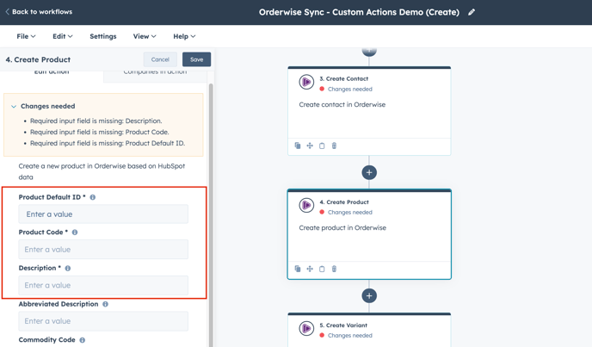Focus the Product Default ID input
This screenshot has width=592, height=347.
click(x=103, y=214)
